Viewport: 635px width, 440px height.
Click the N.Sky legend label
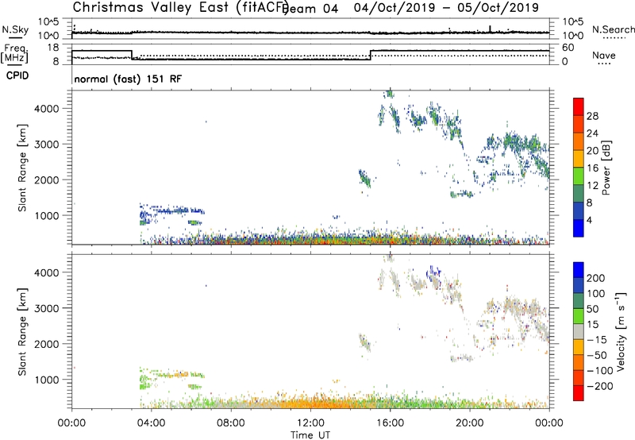pyautogui.click(x=15, y=30)
